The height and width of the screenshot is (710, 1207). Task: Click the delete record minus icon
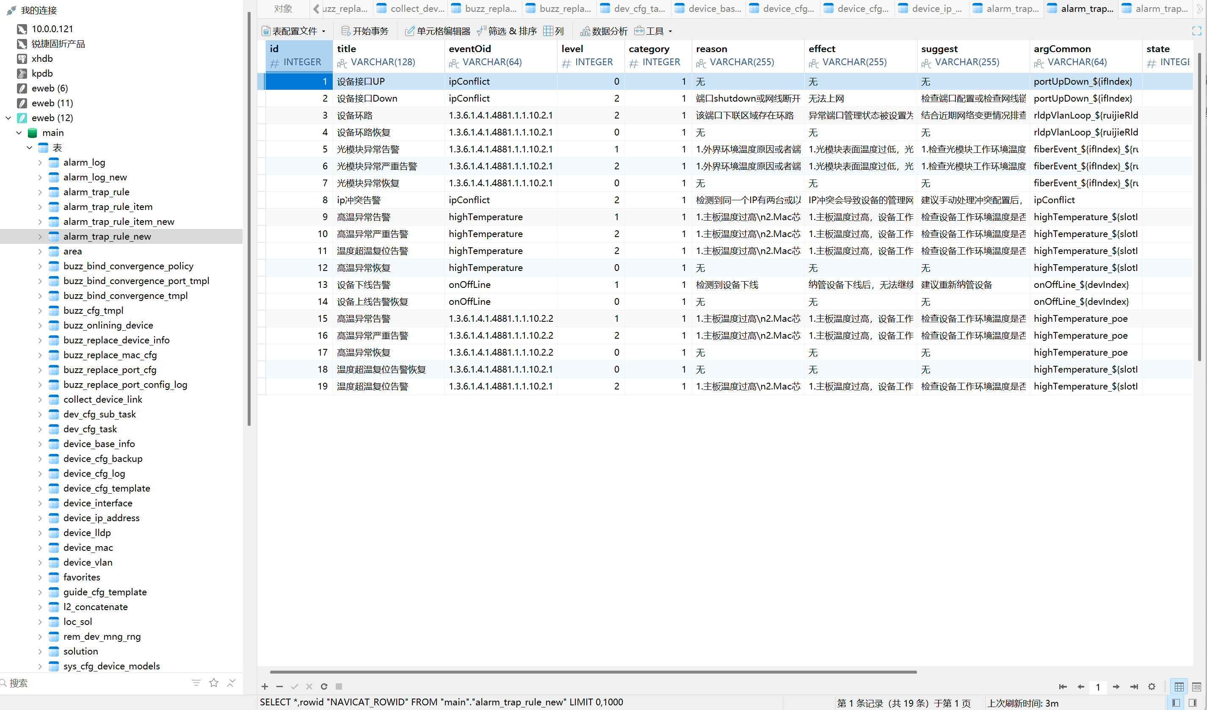click(x=280, y=687)
